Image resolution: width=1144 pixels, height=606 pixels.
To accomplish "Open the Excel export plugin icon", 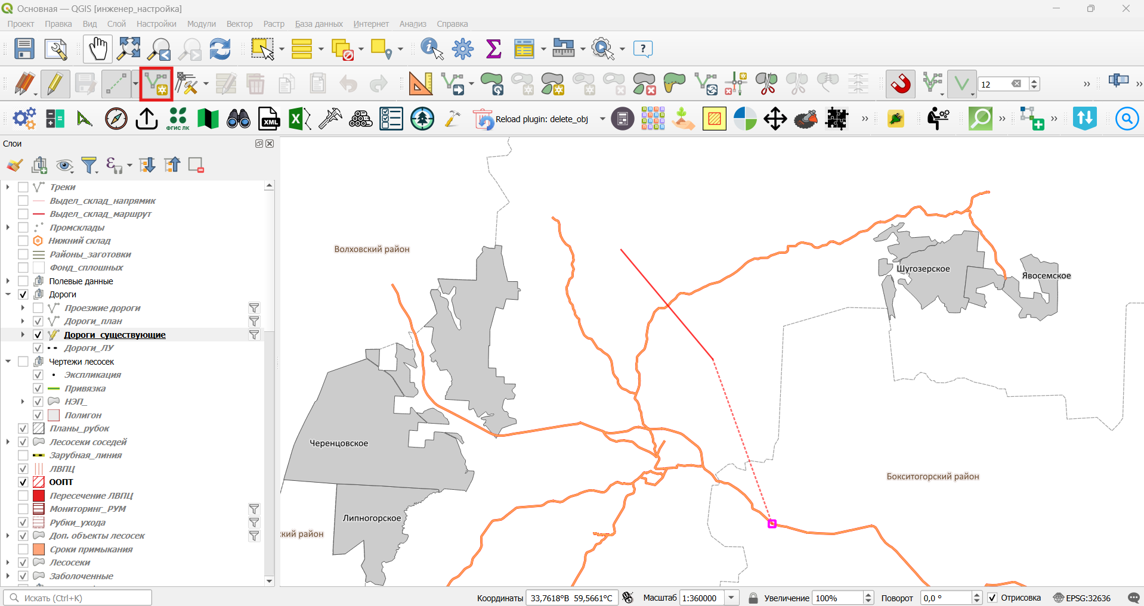I will (299, 119).
